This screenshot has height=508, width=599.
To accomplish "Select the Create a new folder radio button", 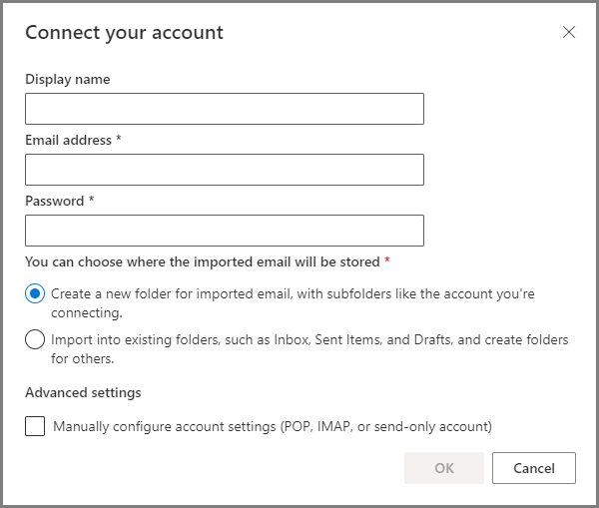I will pyautogui.click(x=35, y=293).
